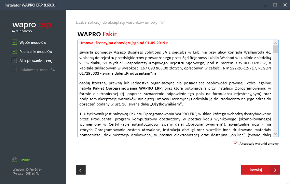Click the arrow icon beside Akceptowanie licencji
290x184 pixels.
[x=14, y=60]
